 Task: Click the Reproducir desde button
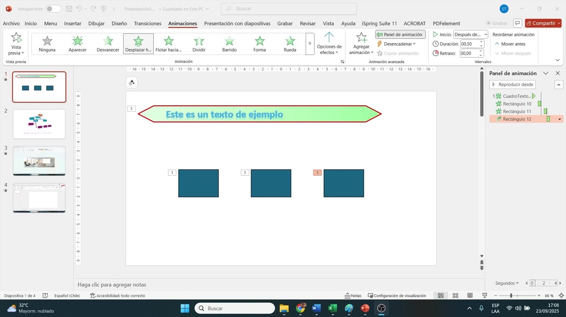[x=512, y=84]
